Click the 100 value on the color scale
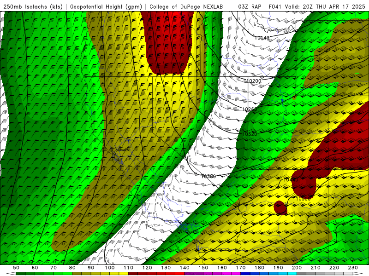The width and height of the screenshot is (369, 276). point(110,268)
